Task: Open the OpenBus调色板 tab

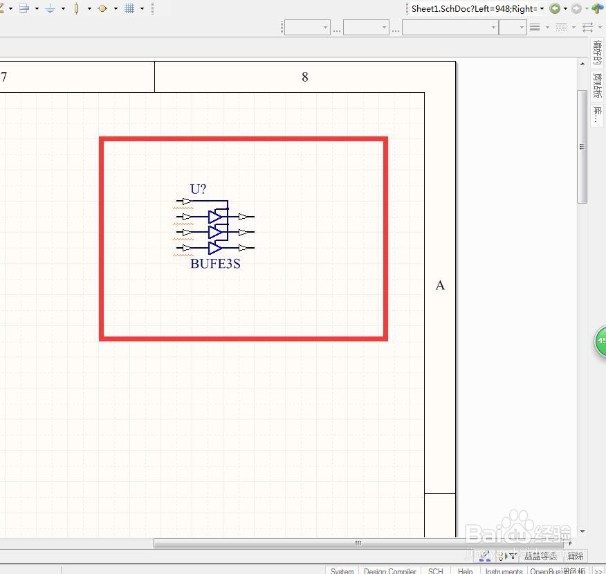Action: [x=558, y=571]
